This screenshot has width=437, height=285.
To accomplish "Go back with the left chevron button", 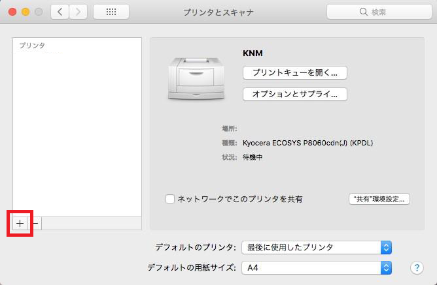I will click(x=60, y=12).
